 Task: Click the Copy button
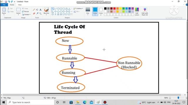(x=11, y=12)
